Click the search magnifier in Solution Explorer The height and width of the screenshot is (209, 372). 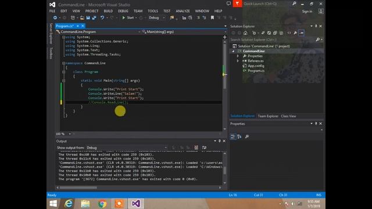pyautogui.click(x=318, y=39)
